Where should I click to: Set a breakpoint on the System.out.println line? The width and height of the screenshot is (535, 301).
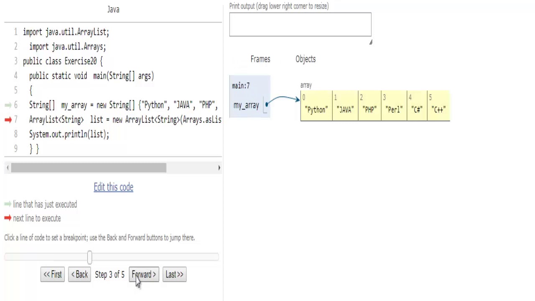(69, 135)
